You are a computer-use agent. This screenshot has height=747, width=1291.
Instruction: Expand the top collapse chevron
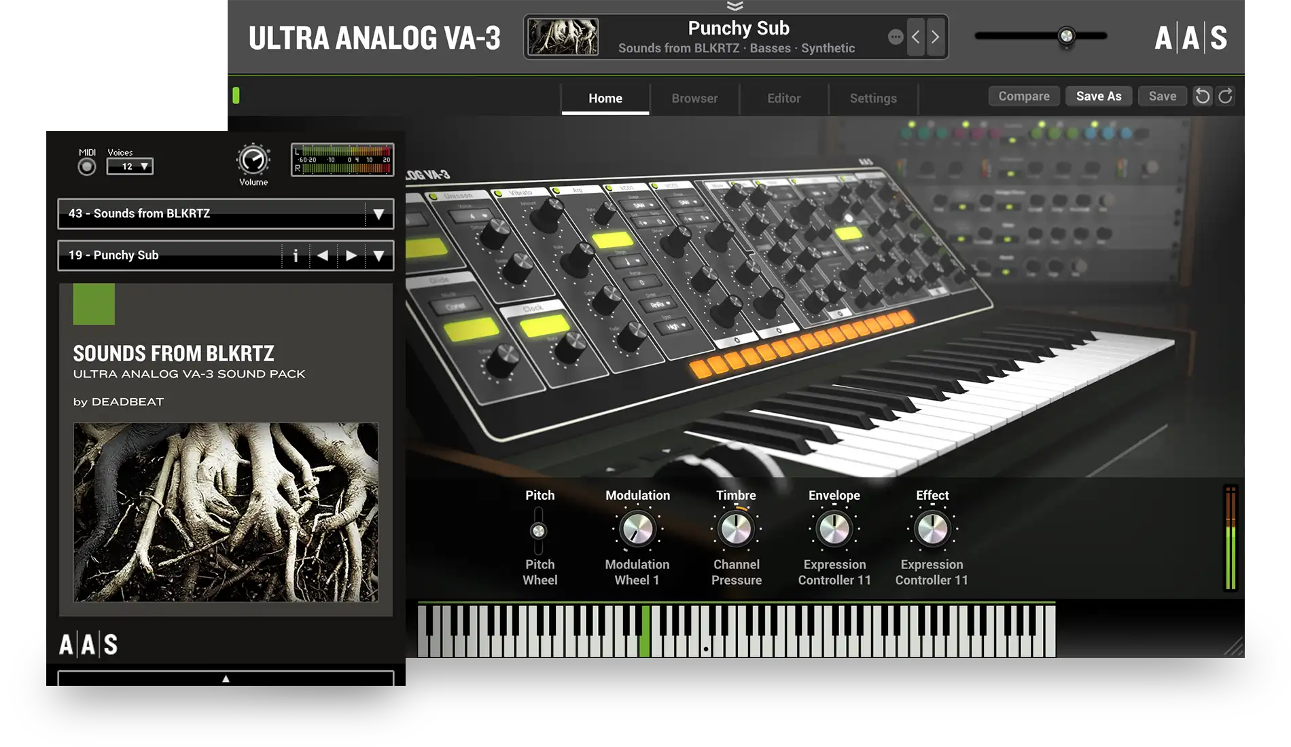pyautogui.click(x=735, y=6)
